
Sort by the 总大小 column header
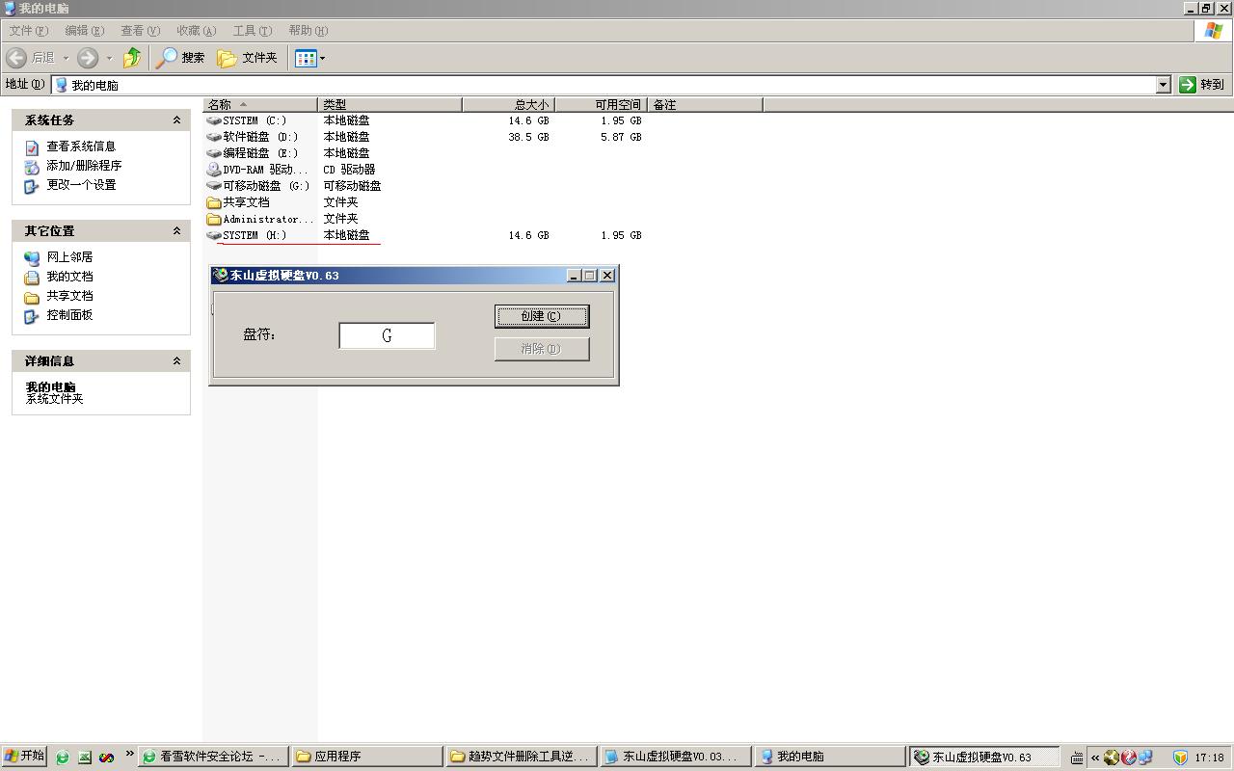(508, 104)
